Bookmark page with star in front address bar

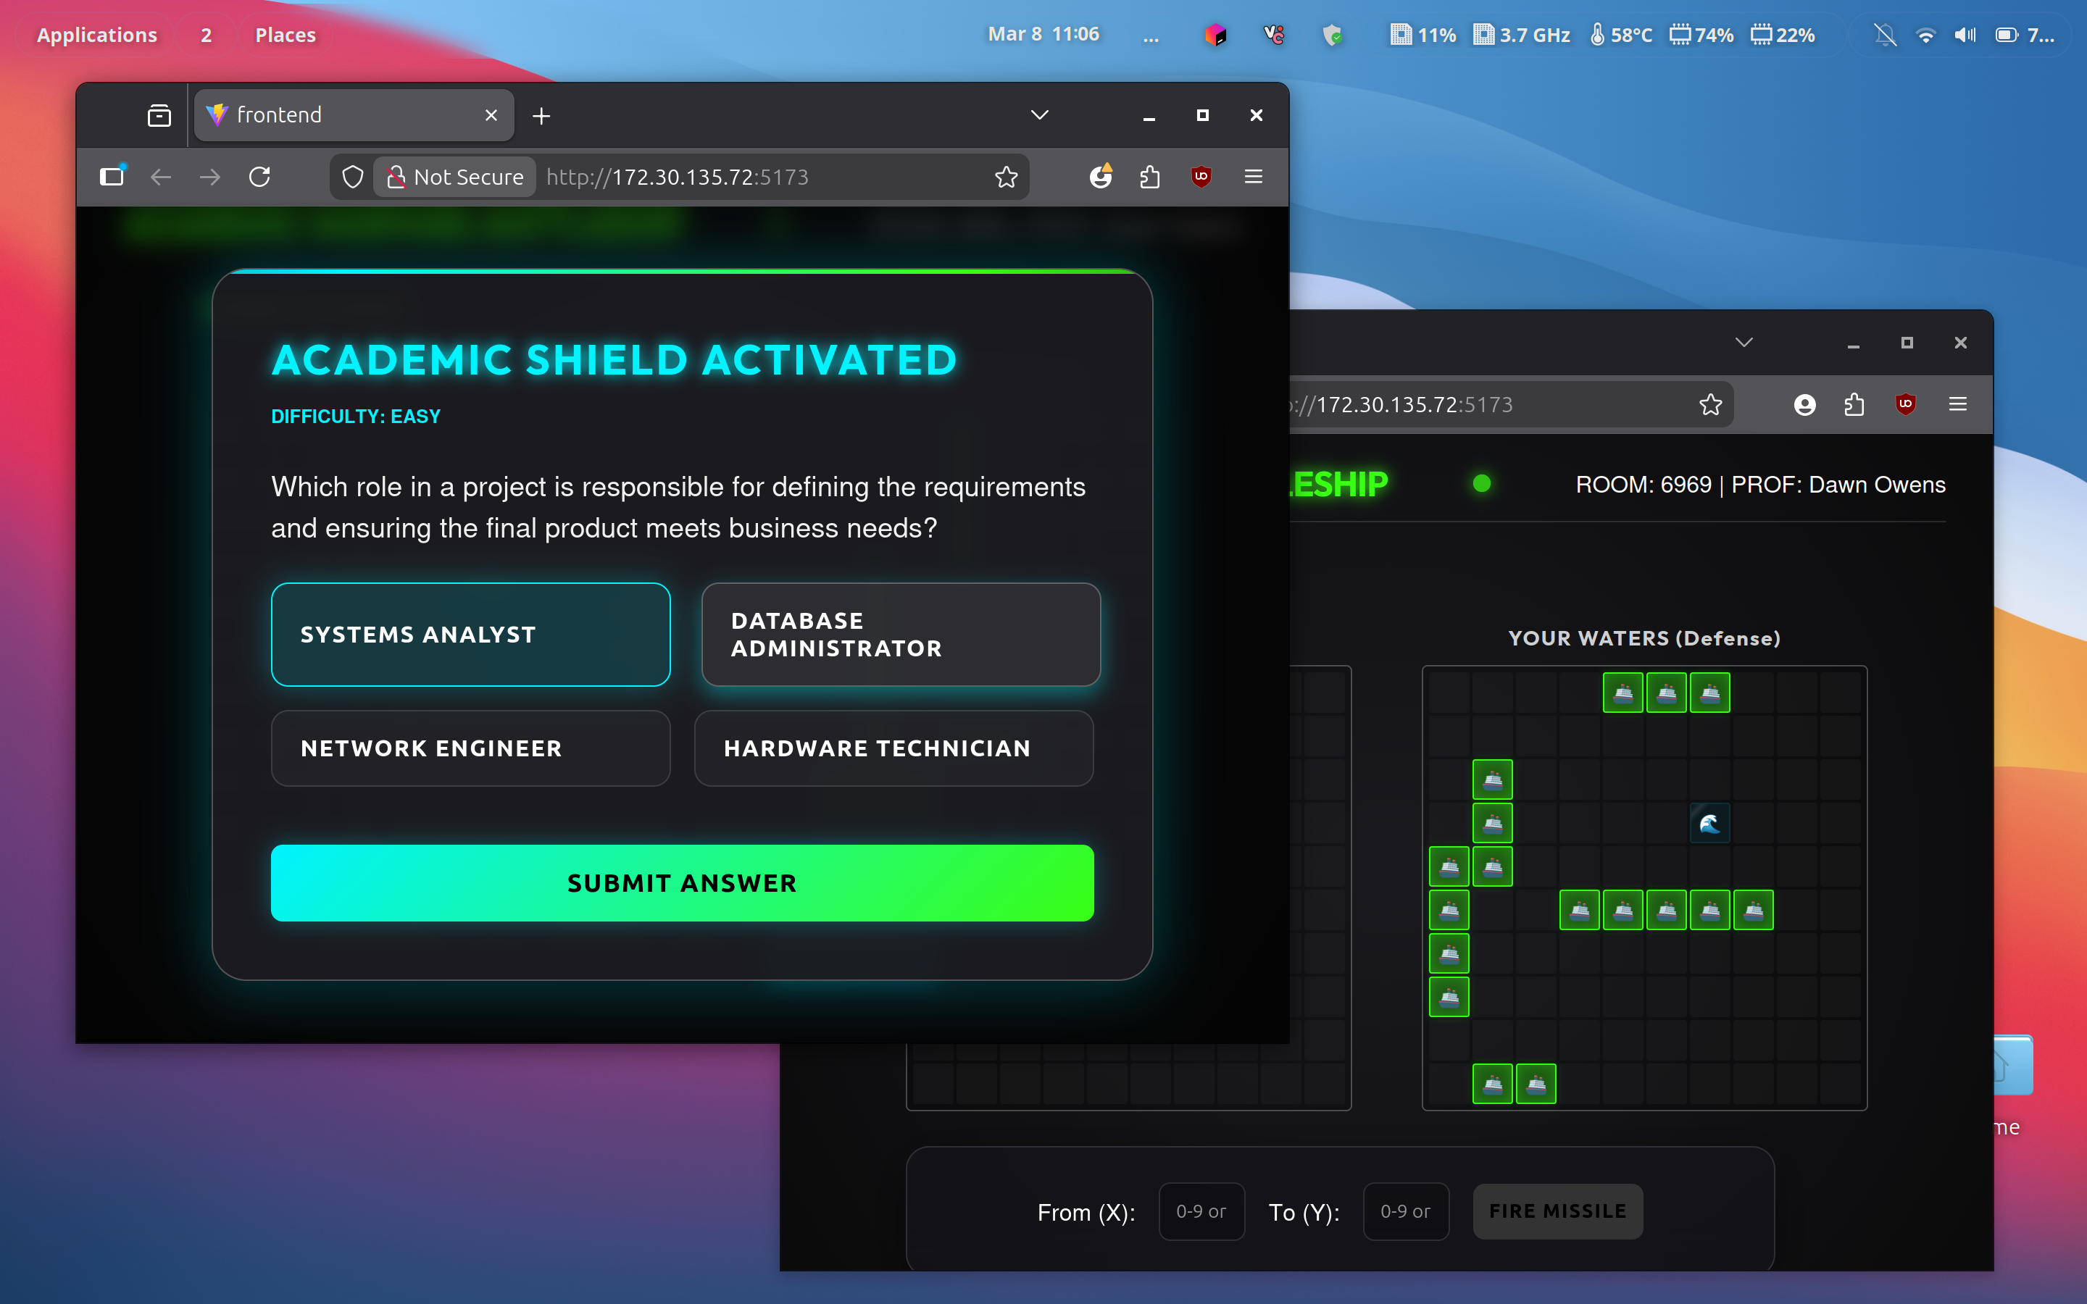1006,177
